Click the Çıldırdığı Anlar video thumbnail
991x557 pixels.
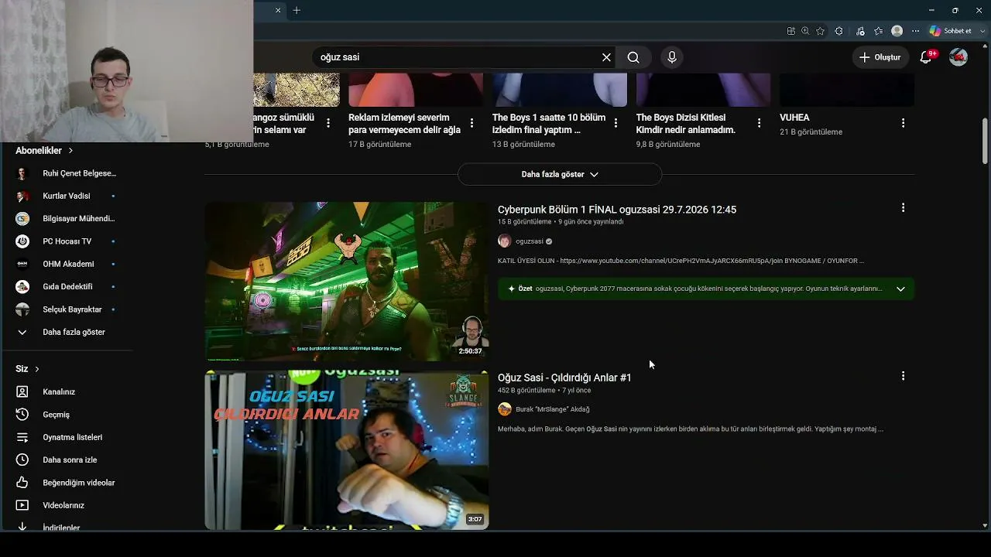[x=347, y=450]
